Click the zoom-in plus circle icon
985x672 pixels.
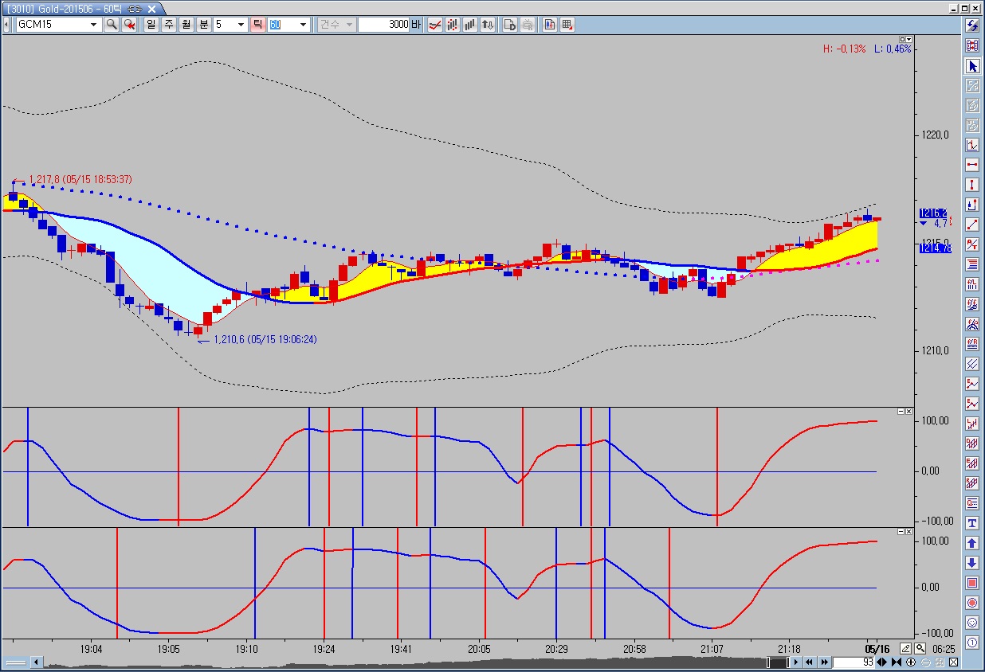[x=911, y=662]
